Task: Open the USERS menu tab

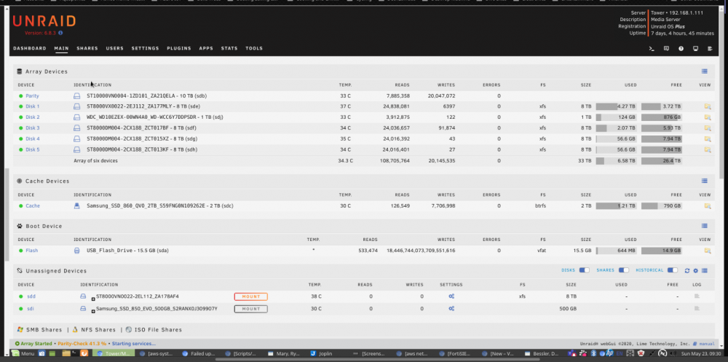Action: pyautogui.click(x=115, y=48)
